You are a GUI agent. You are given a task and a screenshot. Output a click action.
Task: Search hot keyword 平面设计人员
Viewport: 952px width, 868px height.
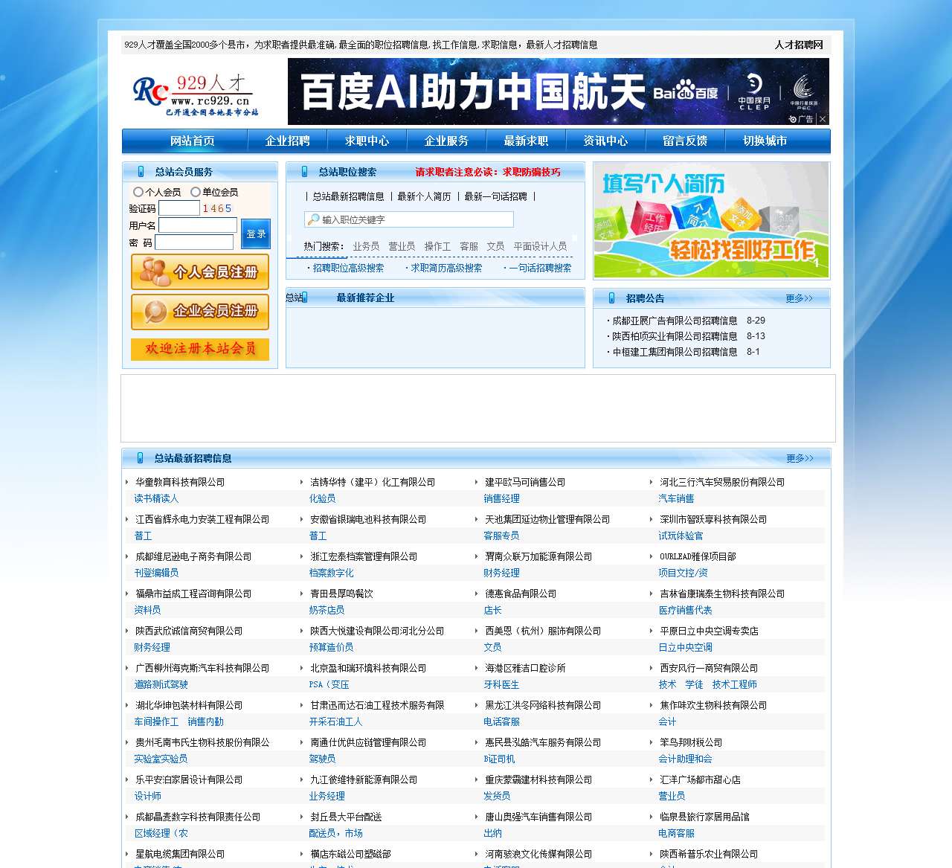540,246
